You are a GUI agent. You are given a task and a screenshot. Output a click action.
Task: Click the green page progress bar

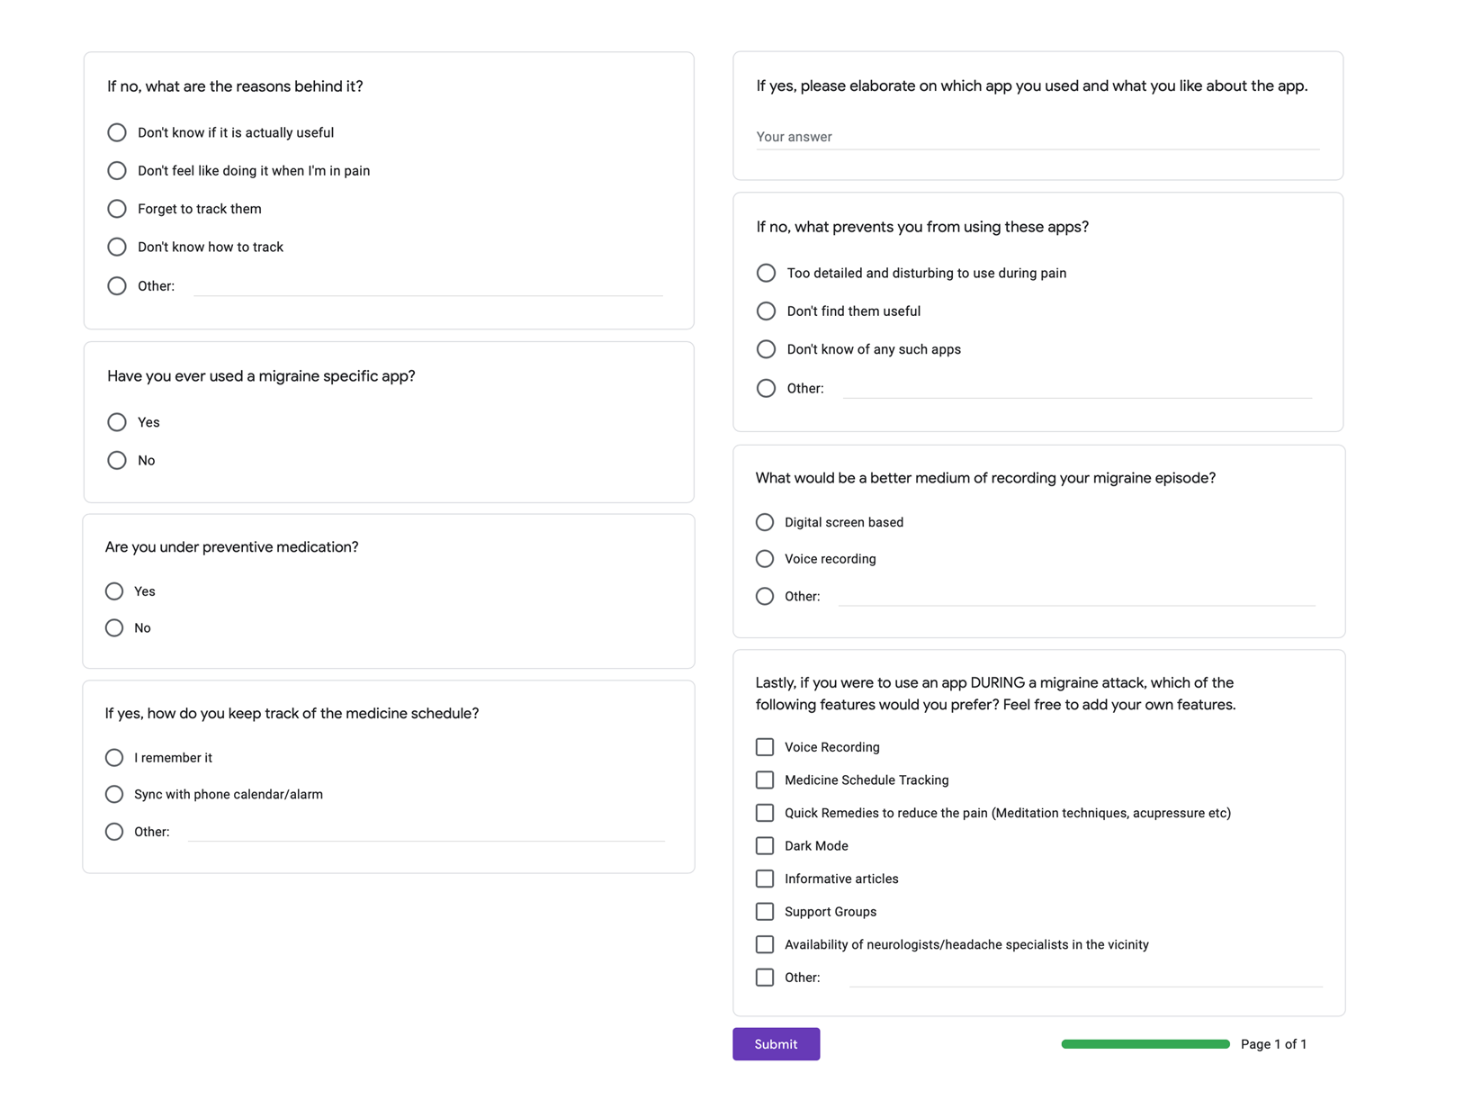click(1145, 1044)
